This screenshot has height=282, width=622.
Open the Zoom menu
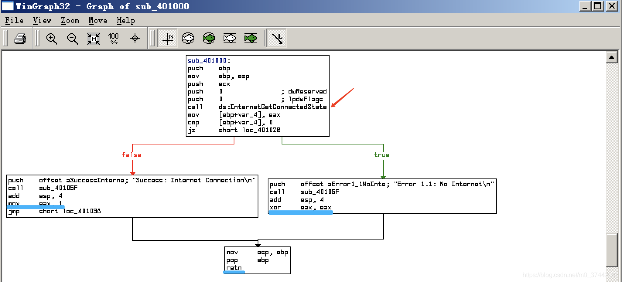(70, 20)
